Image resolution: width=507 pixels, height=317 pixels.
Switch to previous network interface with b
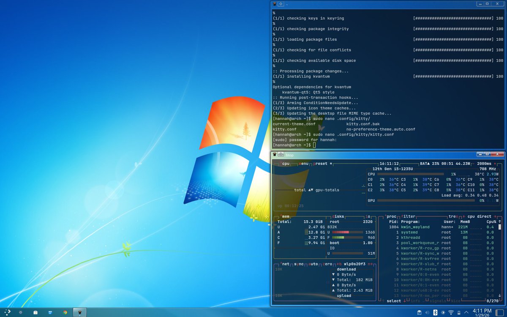[339, 264]
